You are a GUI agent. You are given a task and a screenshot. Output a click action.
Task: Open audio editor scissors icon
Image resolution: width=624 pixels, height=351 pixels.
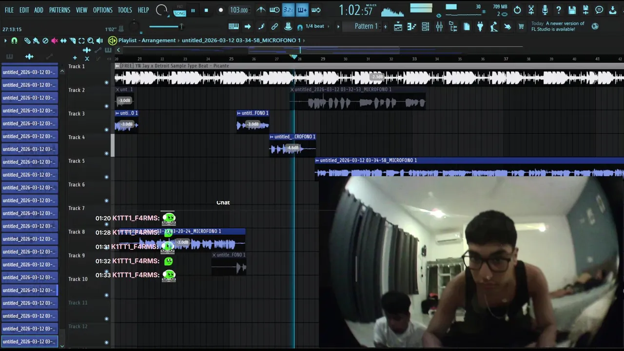click(x=531, y=10)
